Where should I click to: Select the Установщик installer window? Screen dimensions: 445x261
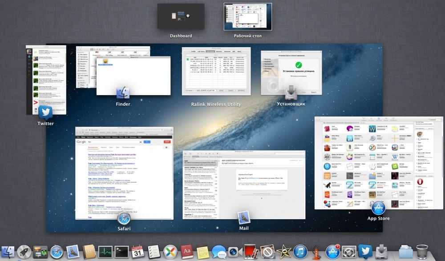click(291, 72)
